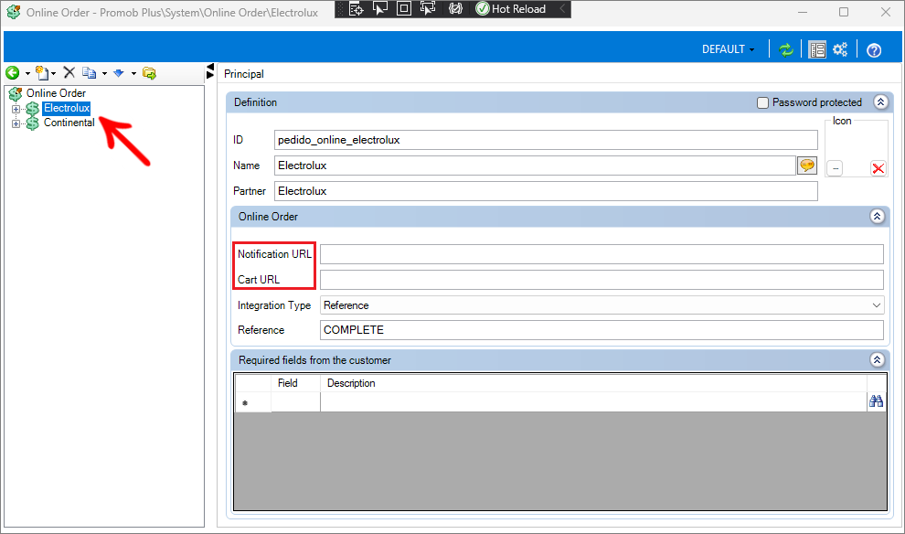This screenshot has height=534, width=905.
Task: Click the select element cursor debug icon
Action: pyautogui.click(x=379, y=8)
